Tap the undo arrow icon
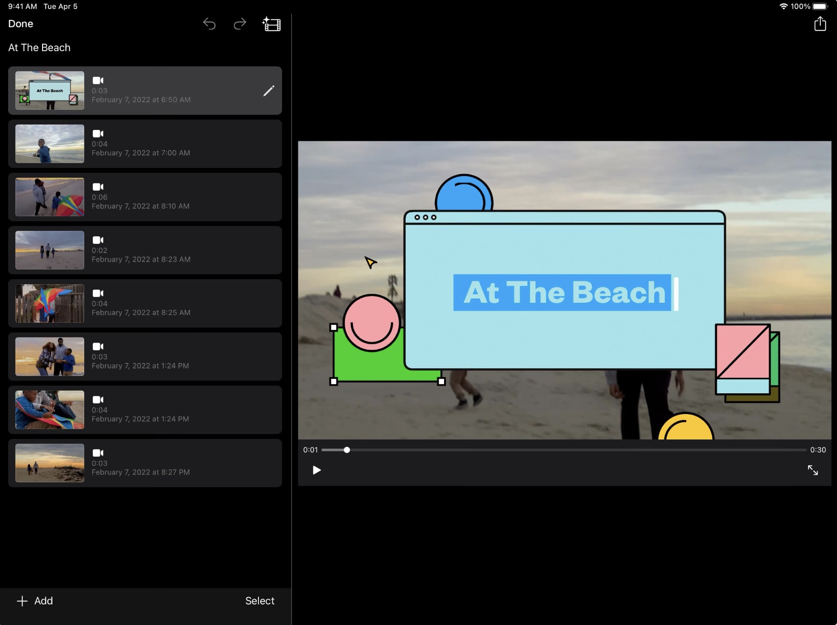Screen dimensions: 837x625 (209, 24)
